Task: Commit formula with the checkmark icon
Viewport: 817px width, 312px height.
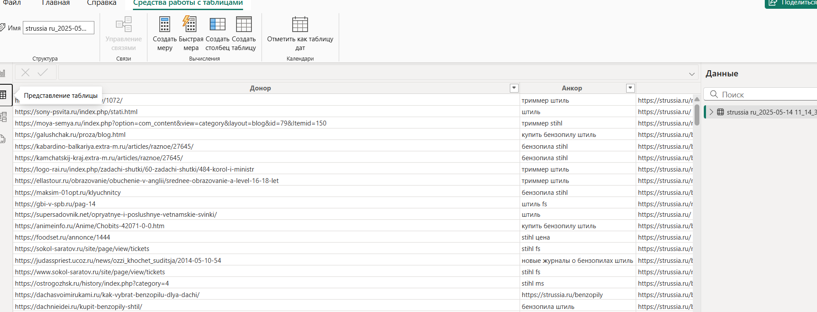Action: coord(43,73)
